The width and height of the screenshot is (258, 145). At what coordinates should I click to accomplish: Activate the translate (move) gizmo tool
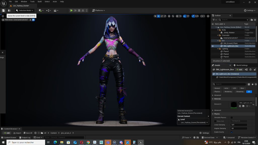[x=158, y=16]
